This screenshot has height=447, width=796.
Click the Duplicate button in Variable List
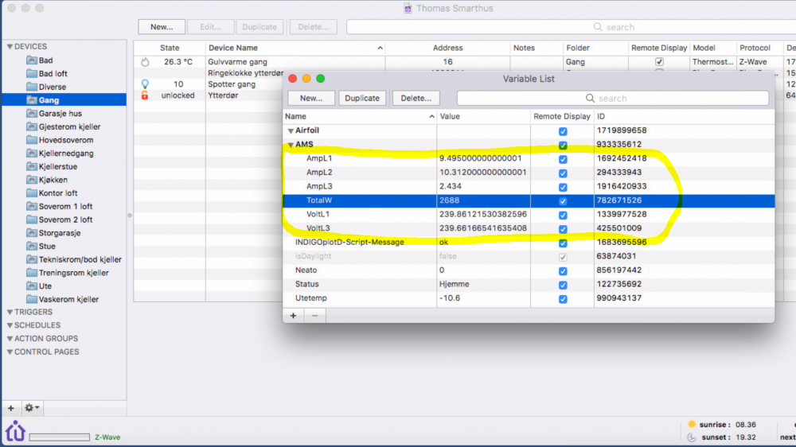362,99
